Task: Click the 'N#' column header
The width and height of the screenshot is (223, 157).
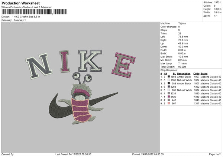Action: pyautogui.click(x=165, y=74)
